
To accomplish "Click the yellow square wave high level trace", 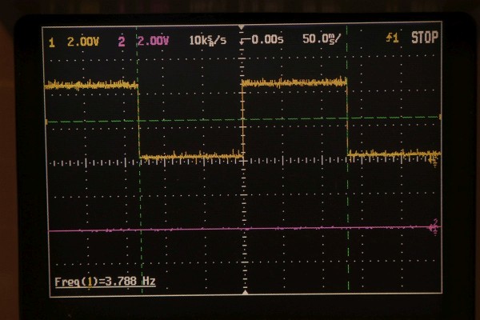I will tap(294, 82).
